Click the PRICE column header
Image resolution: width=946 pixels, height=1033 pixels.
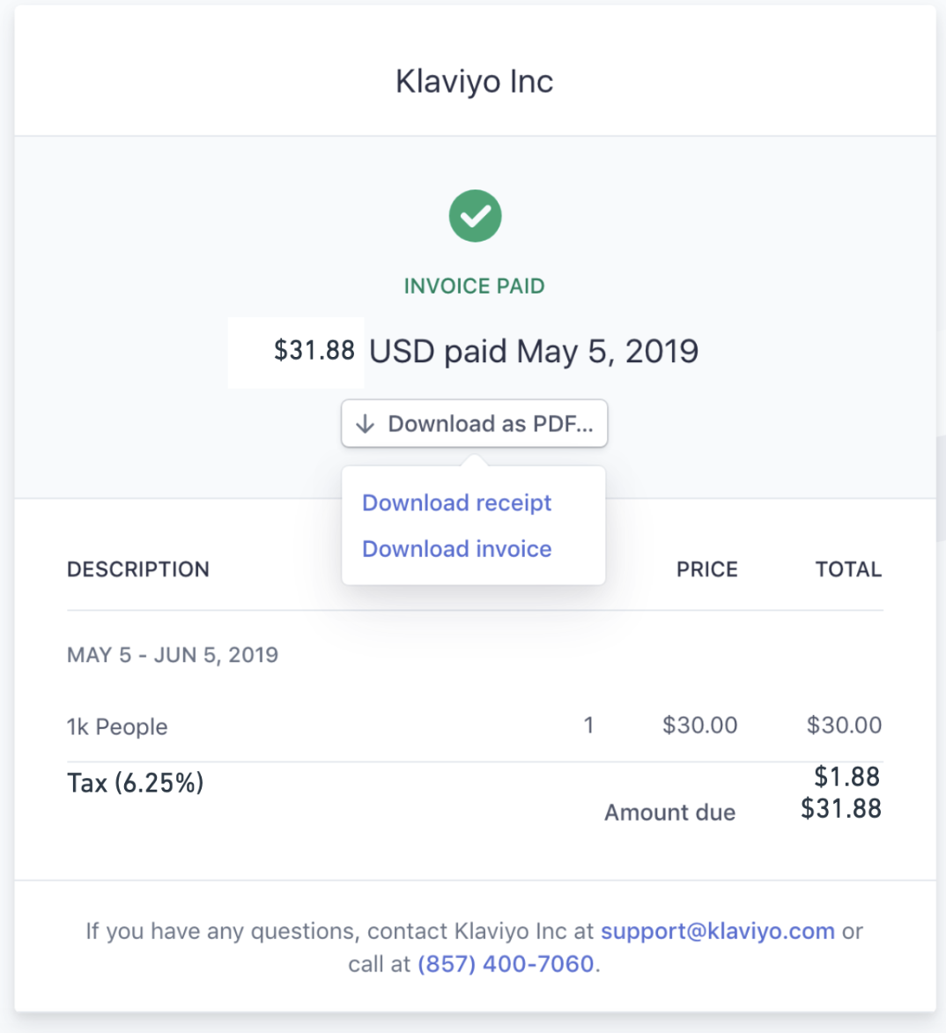(706, 569)
